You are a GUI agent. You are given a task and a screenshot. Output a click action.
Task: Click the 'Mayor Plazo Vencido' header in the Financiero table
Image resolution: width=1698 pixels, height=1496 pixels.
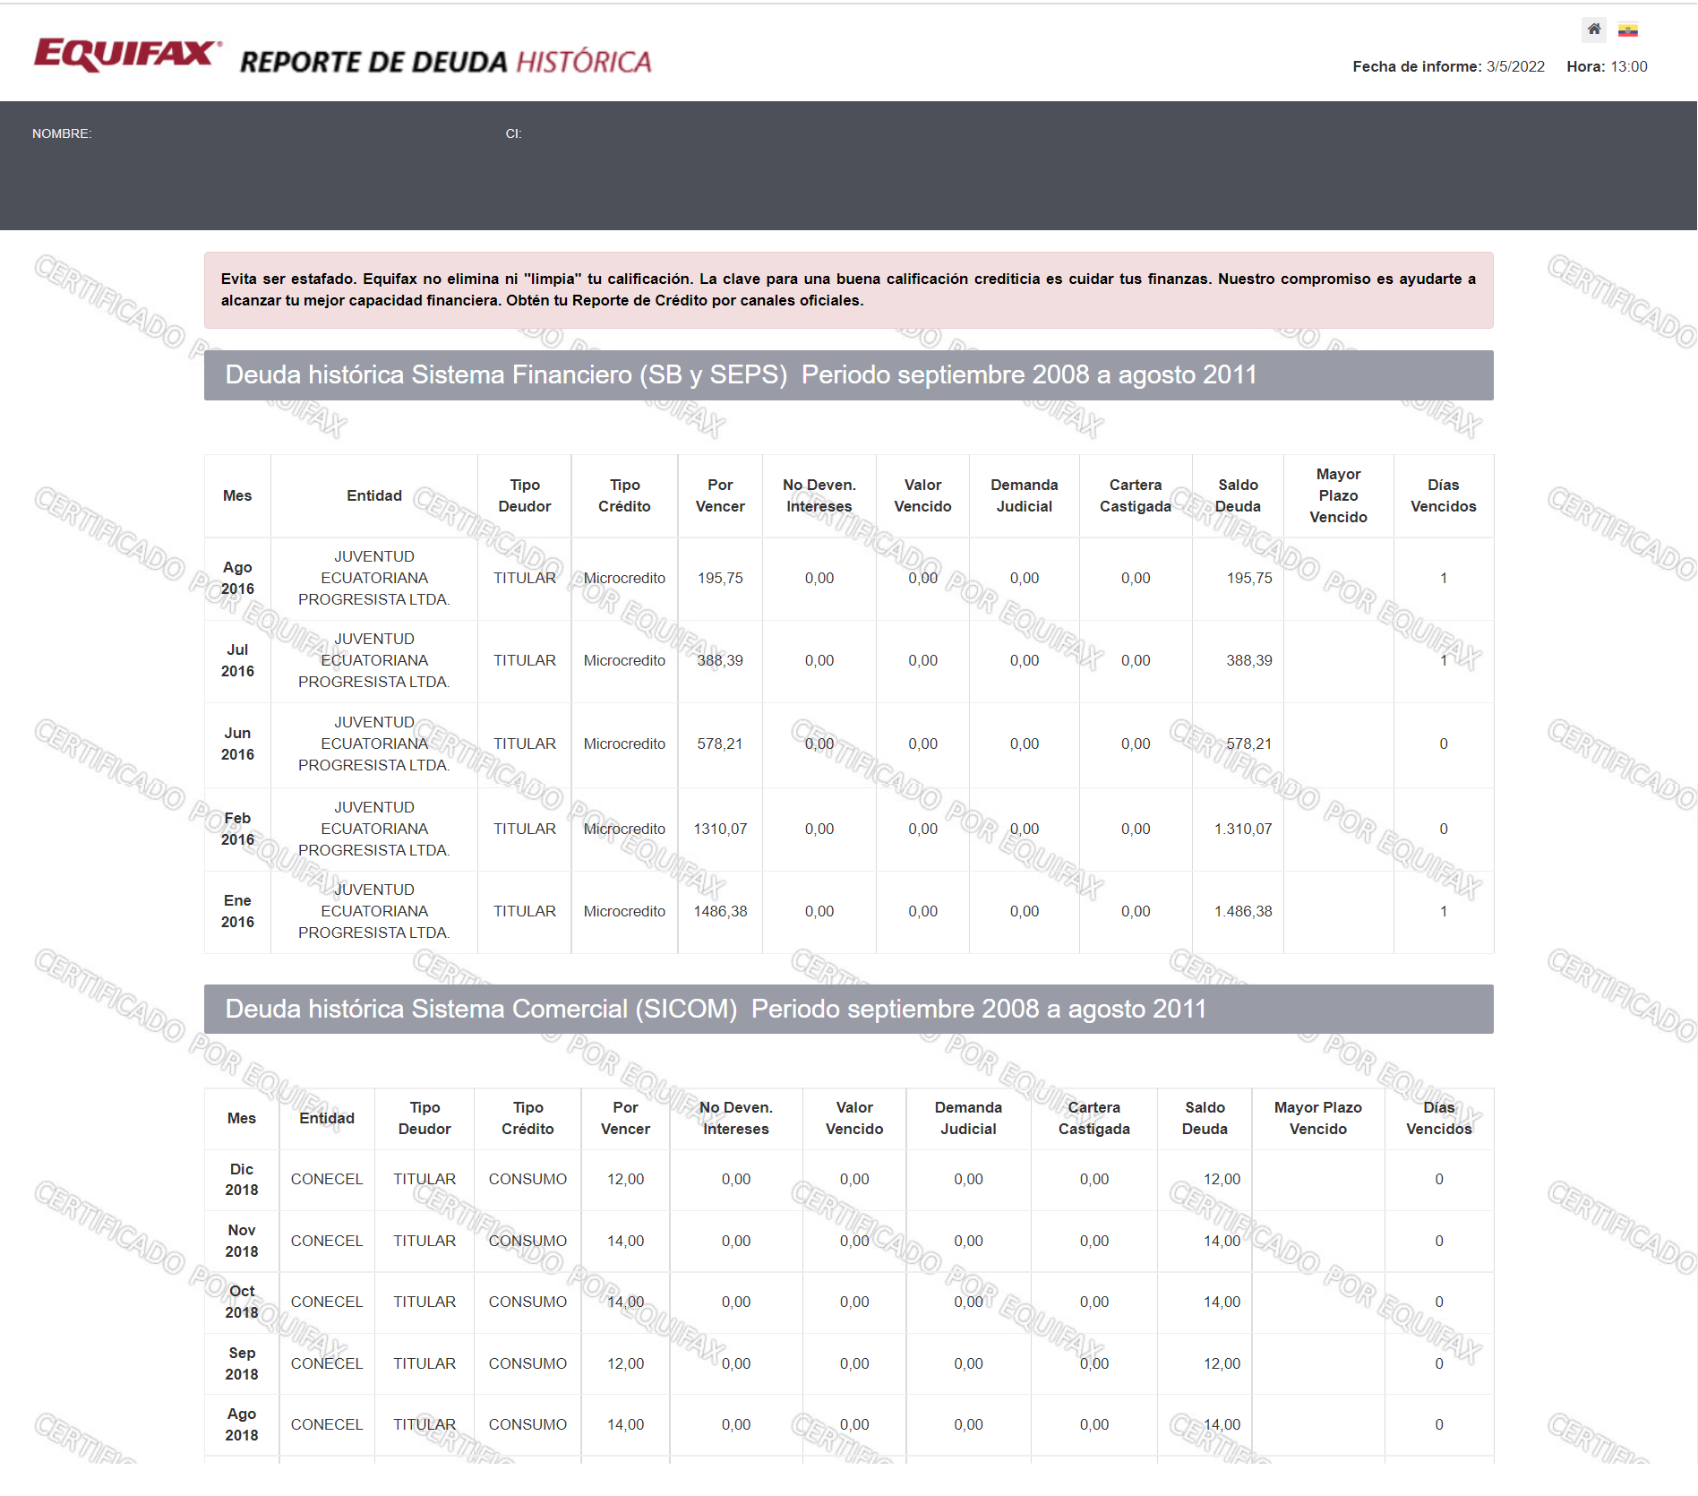(1338, 495)
